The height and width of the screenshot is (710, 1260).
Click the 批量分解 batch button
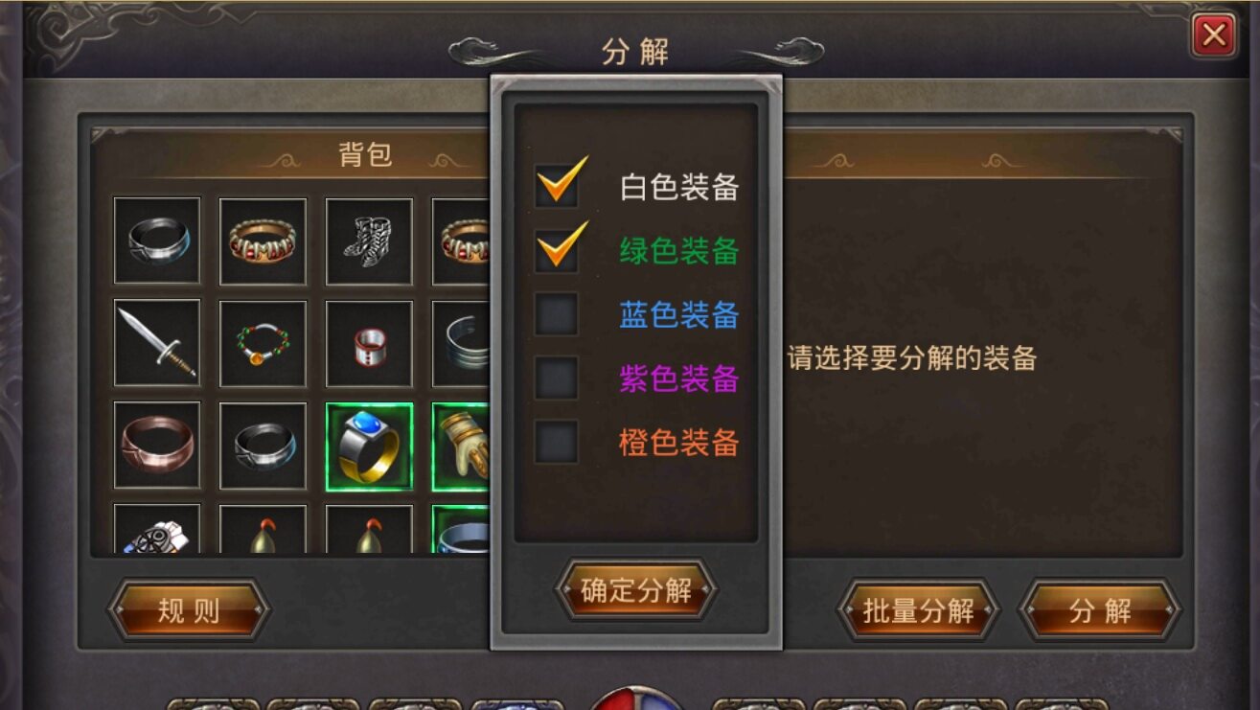(x=919, y=609)
